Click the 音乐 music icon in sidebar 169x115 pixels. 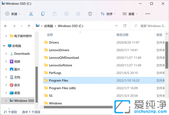coord(12,85)
